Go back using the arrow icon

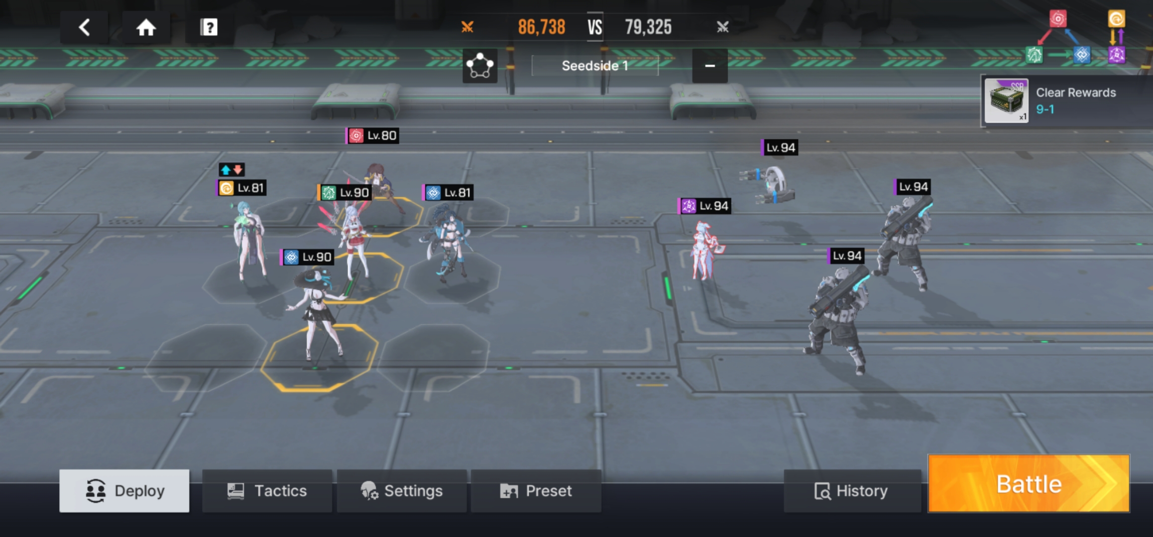pos(85,27)
